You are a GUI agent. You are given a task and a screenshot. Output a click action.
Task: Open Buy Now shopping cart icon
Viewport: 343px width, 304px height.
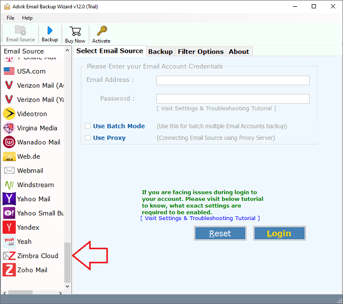(x=75, y=31)
